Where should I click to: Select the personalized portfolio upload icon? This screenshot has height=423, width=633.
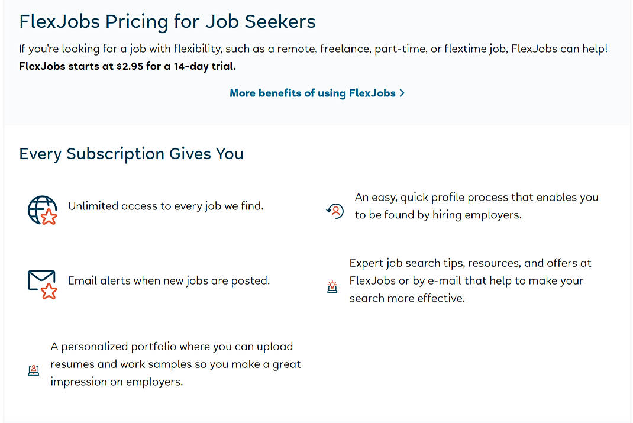coord(34,369)
